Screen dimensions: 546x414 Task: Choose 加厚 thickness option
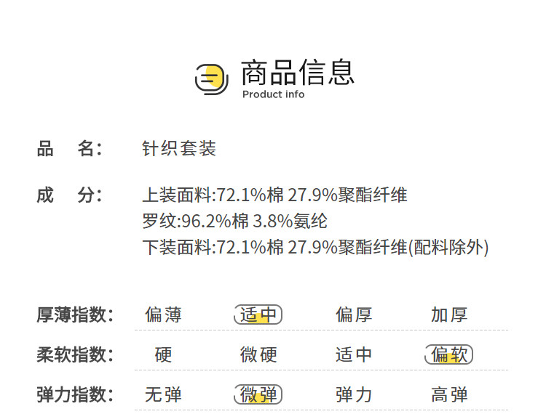(x=449, y=314)
